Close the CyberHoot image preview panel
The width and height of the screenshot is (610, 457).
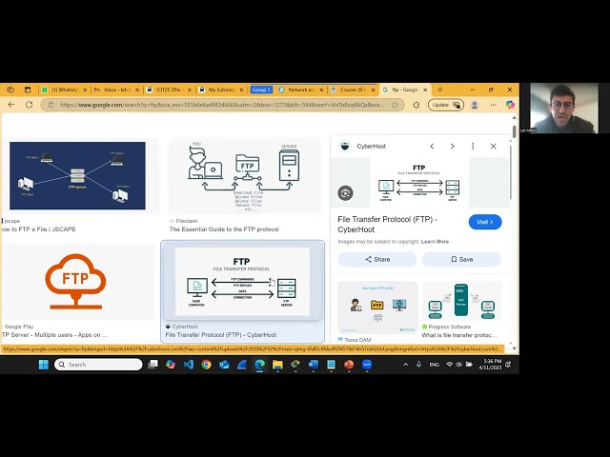click(x=494, y=147)
